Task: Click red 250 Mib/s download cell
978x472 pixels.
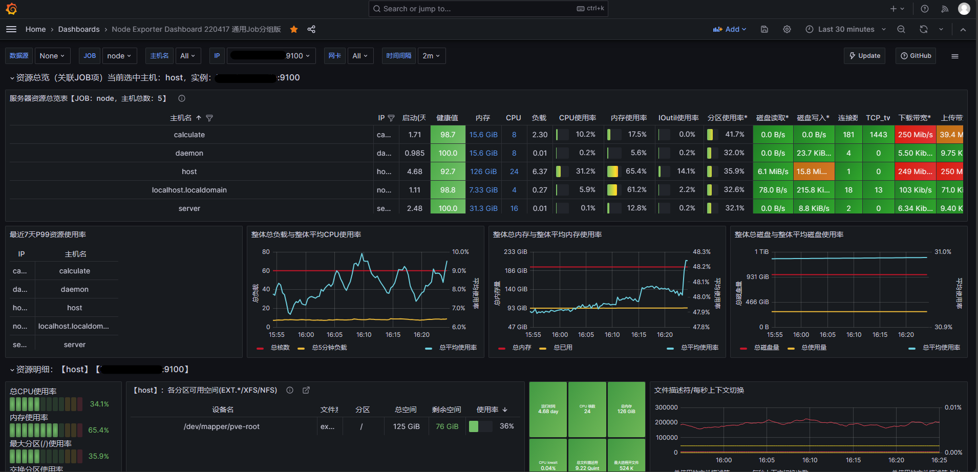Action: click(x=916, y=135)
